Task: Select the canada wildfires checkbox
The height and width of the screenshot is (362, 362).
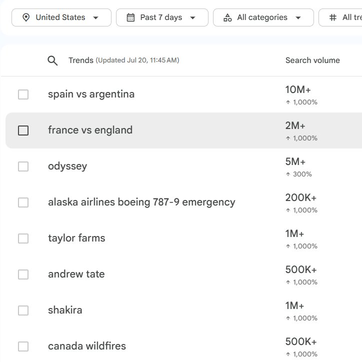Action: [x=23, y=346]
